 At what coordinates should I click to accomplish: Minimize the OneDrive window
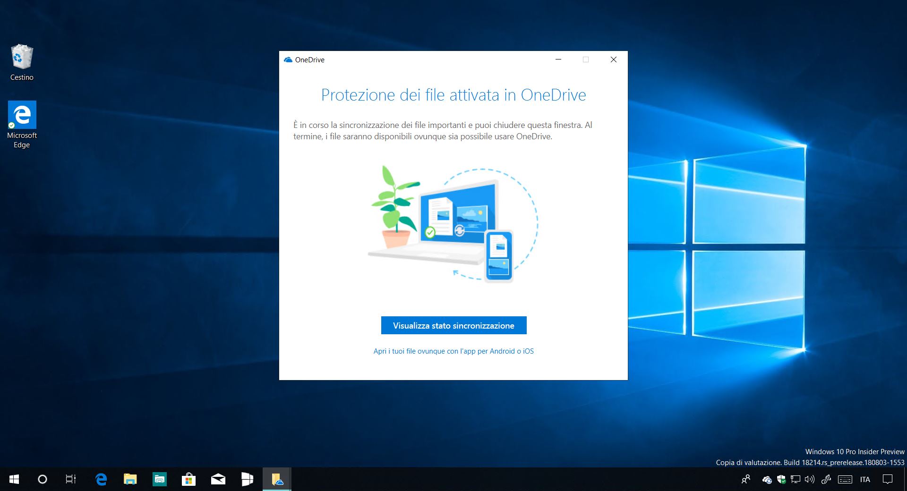(558, 59)
